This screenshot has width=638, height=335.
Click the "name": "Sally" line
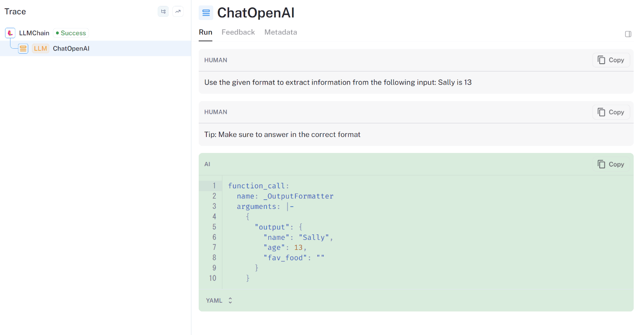pos(298,237)
